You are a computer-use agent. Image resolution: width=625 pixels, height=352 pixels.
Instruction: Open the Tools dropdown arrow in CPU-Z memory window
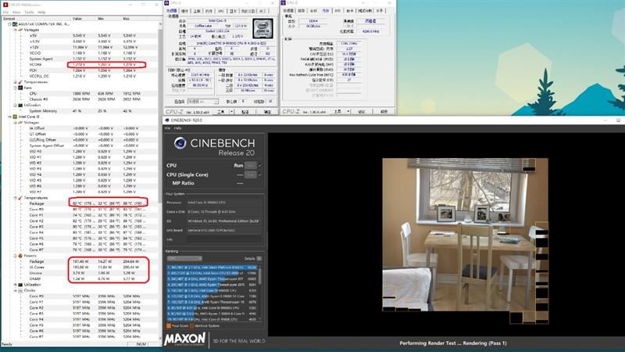click(348, 112)
